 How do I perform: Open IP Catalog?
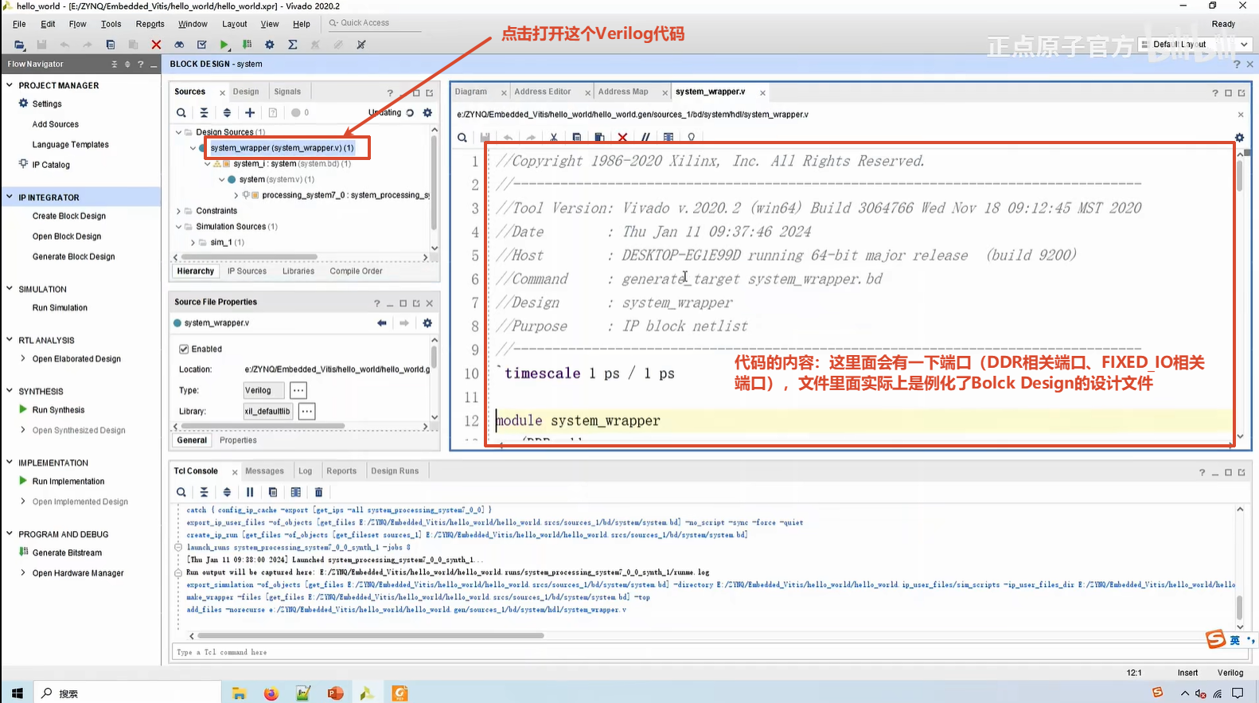point(51,165)
